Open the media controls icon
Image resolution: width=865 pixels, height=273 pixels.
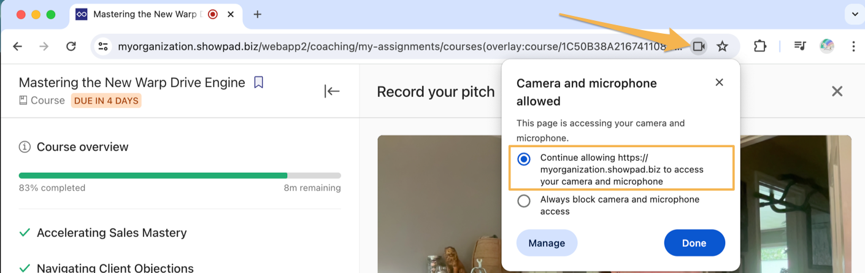(800, 46)
